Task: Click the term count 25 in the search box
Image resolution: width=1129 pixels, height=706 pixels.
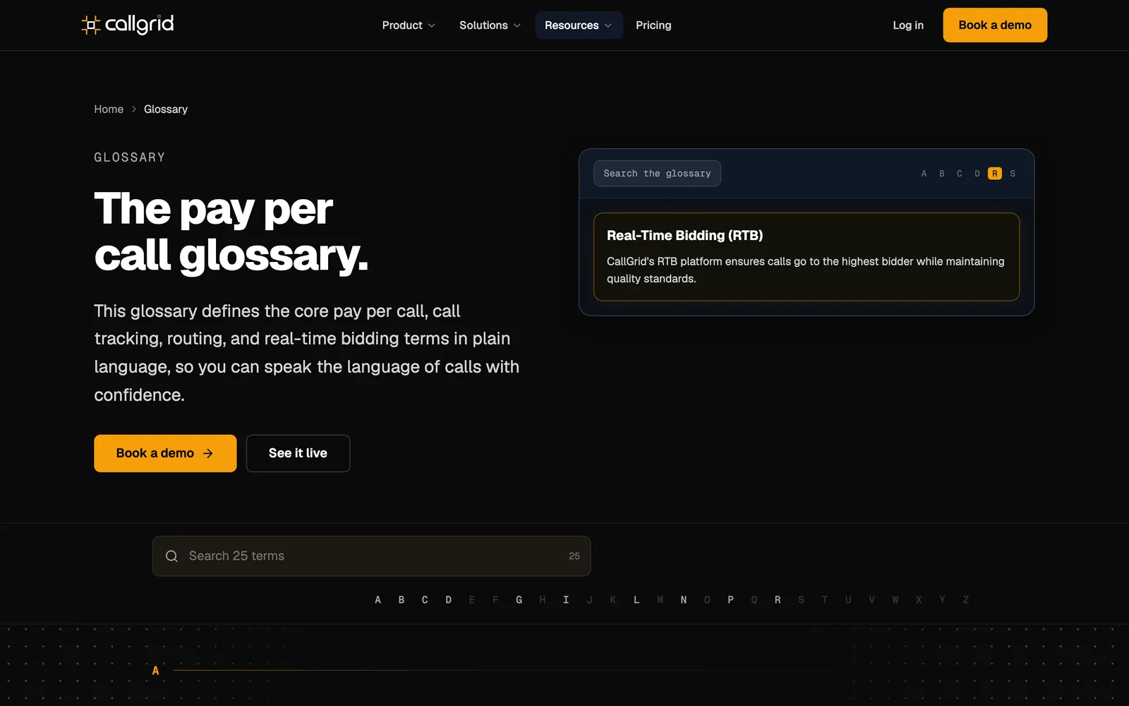Action: 574,556
